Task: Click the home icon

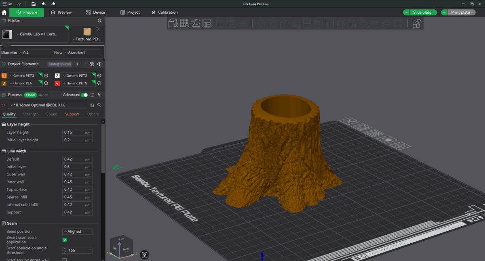Action: pos(4,13)
